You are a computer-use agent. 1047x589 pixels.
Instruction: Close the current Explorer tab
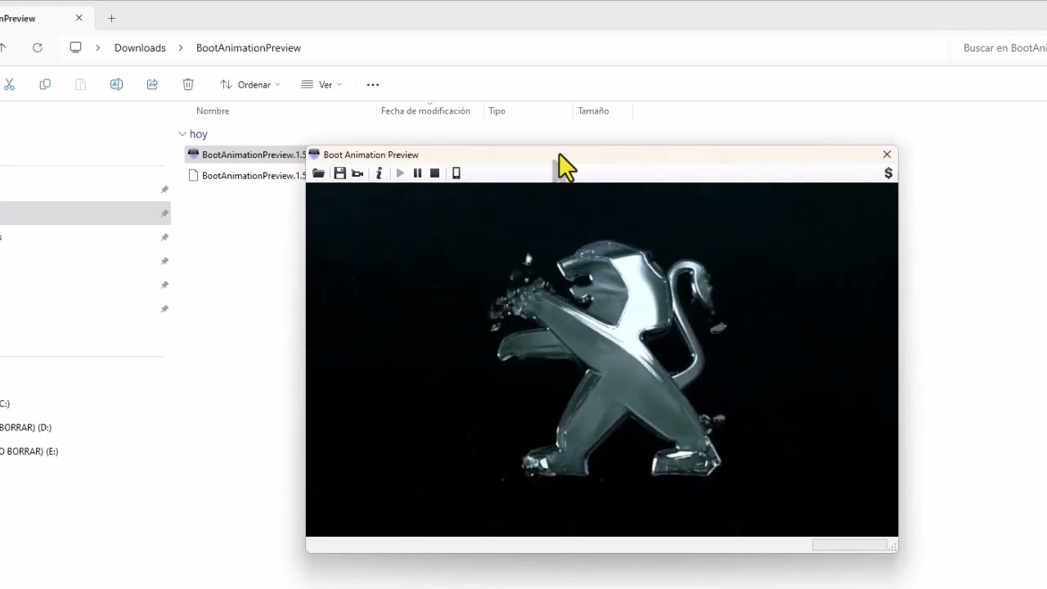[79, 18]
